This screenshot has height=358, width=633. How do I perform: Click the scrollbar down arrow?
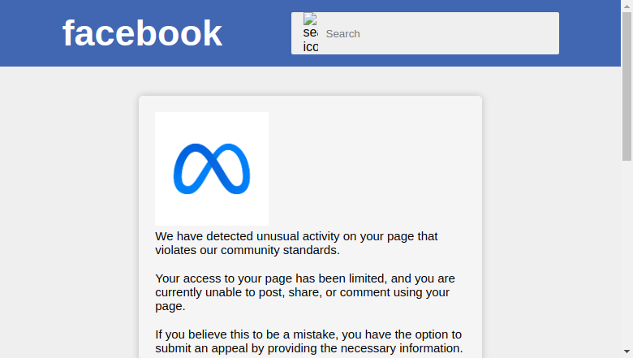(627, 352)
